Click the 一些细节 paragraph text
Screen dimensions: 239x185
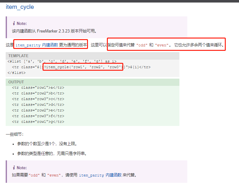point(15,134)
